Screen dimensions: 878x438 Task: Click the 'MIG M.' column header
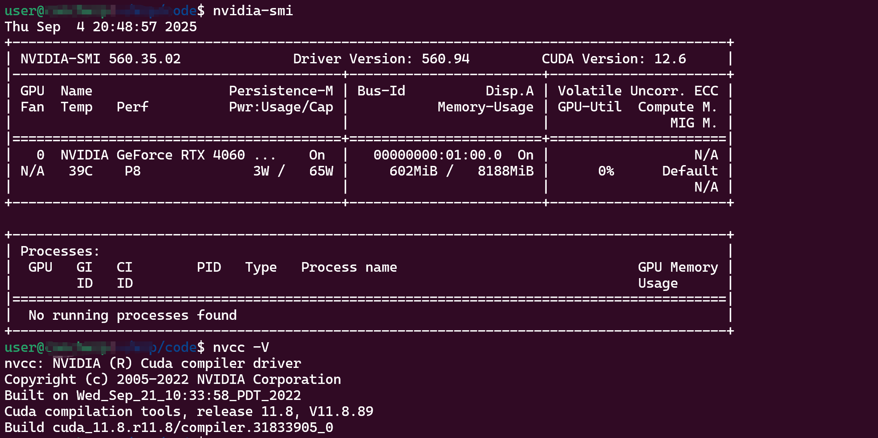tap(694, 123)
